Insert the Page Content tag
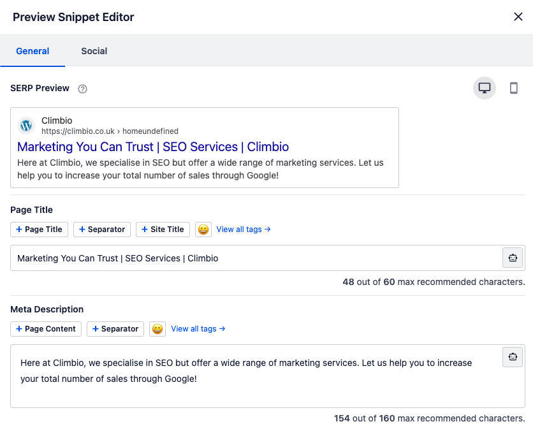 coord(46,329)
